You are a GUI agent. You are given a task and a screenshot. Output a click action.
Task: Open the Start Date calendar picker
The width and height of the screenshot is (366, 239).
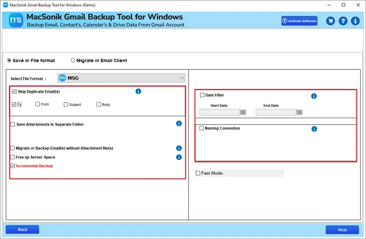point(243,113)
